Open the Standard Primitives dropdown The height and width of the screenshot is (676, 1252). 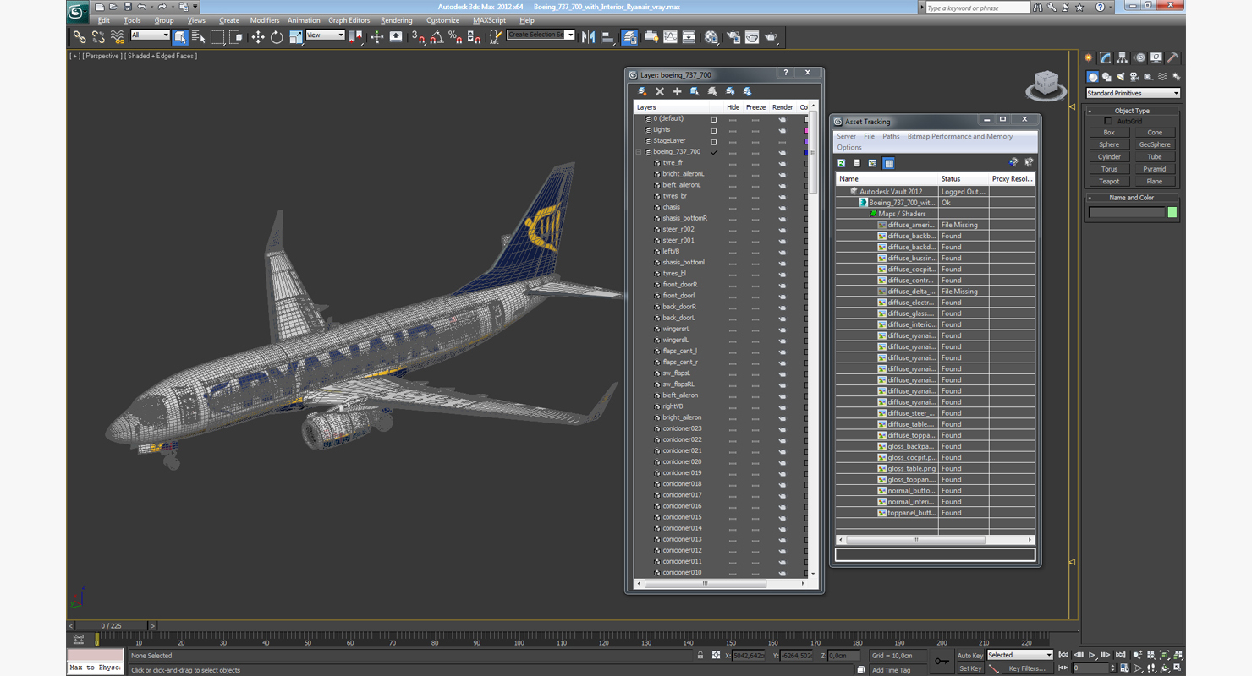coord(1133,93)
